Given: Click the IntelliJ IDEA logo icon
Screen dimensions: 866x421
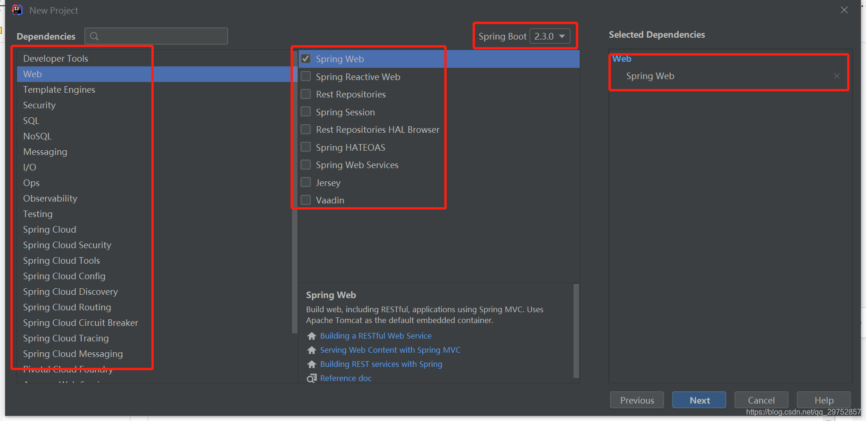Looking at the screenshot, I should (x=17, y=10).
